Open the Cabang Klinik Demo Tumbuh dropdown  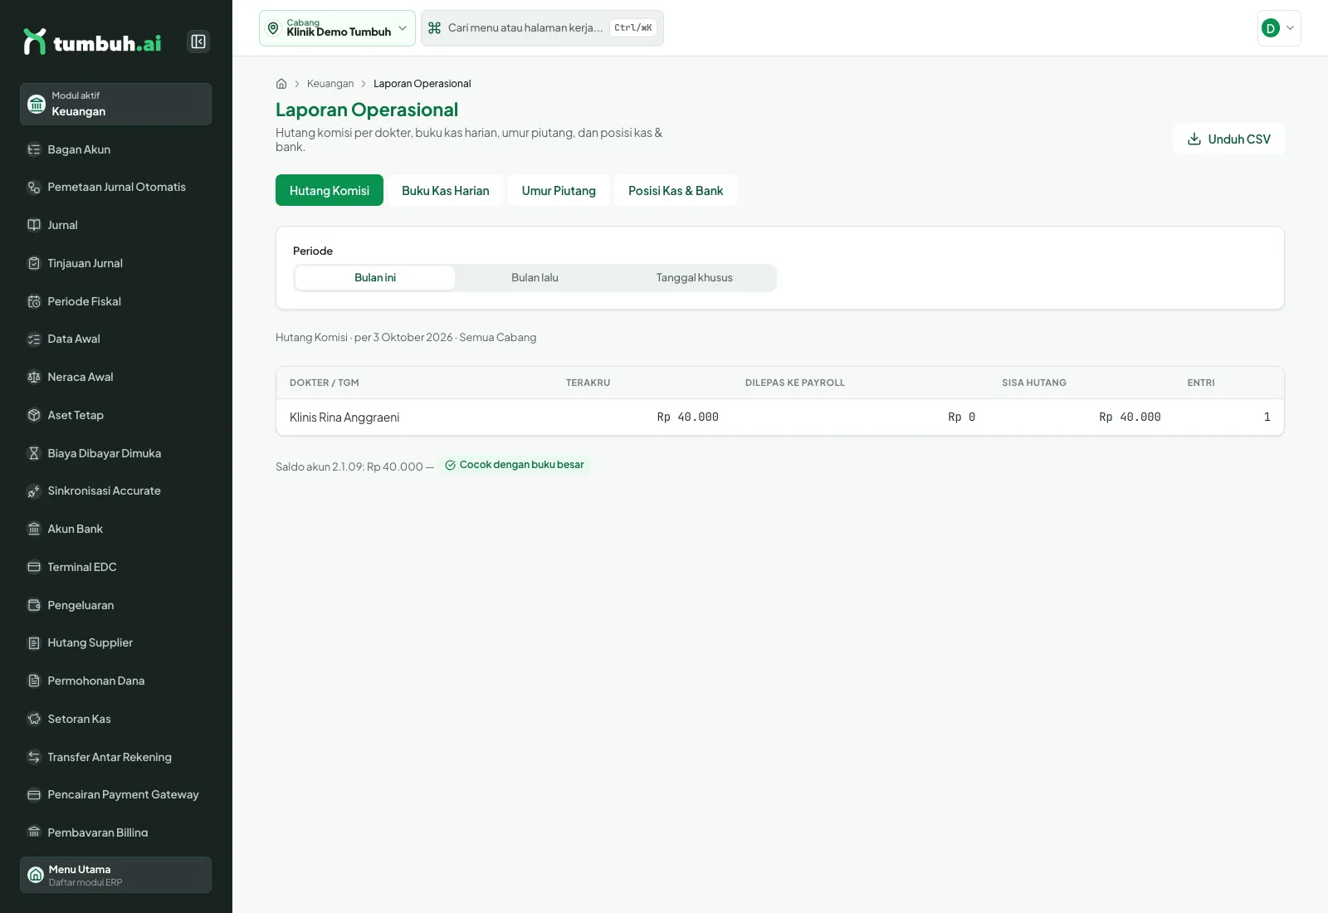[x=337, y=28]
